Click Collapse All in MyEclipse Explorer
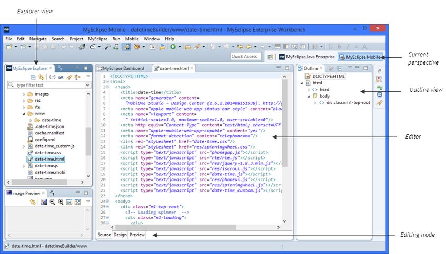Viewport: 446px width, 254px height. point(33,77)
